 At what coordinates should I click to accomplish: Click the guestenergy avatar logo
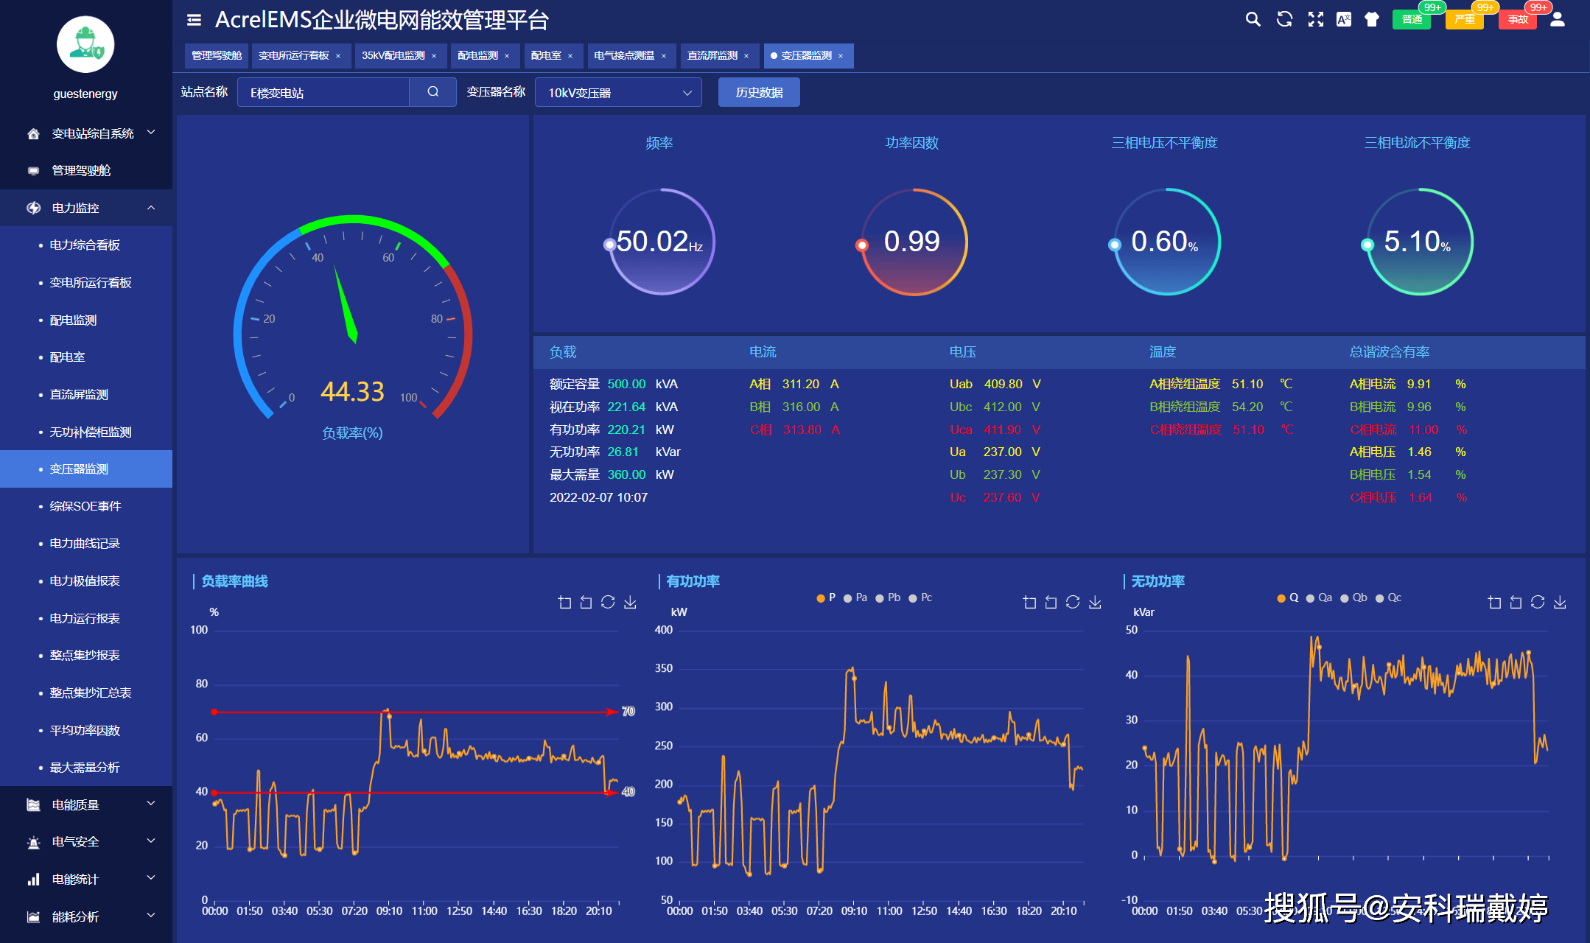click(x=85, y=44)
